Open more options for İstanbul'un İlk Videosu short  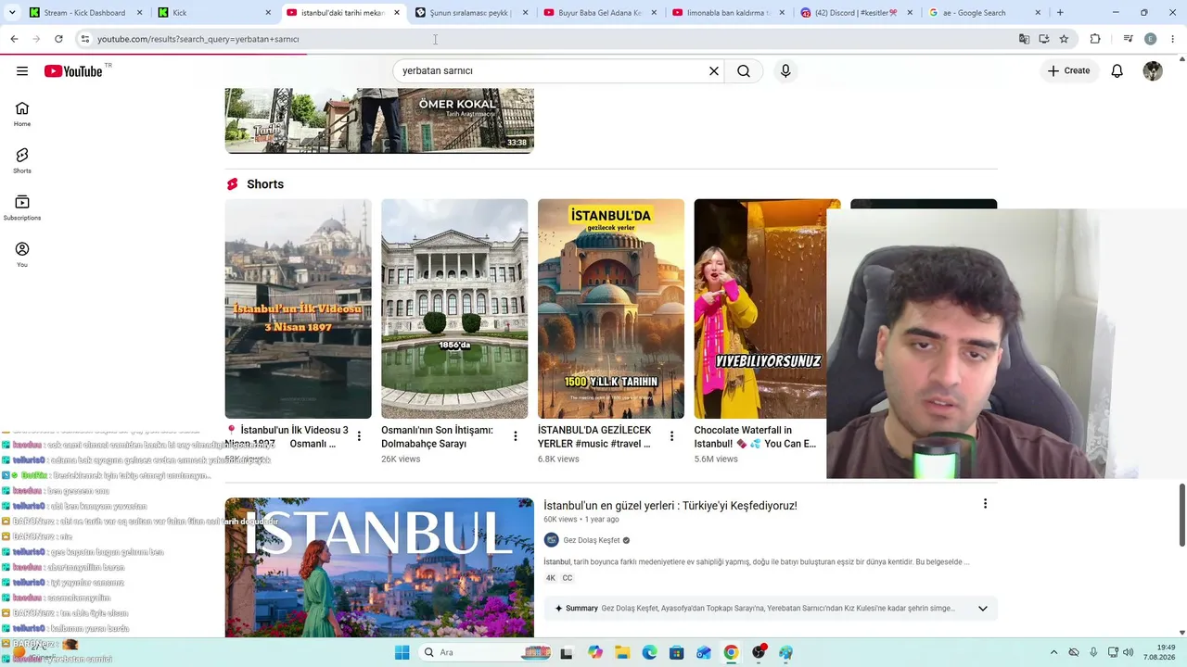tap(359, 436)
